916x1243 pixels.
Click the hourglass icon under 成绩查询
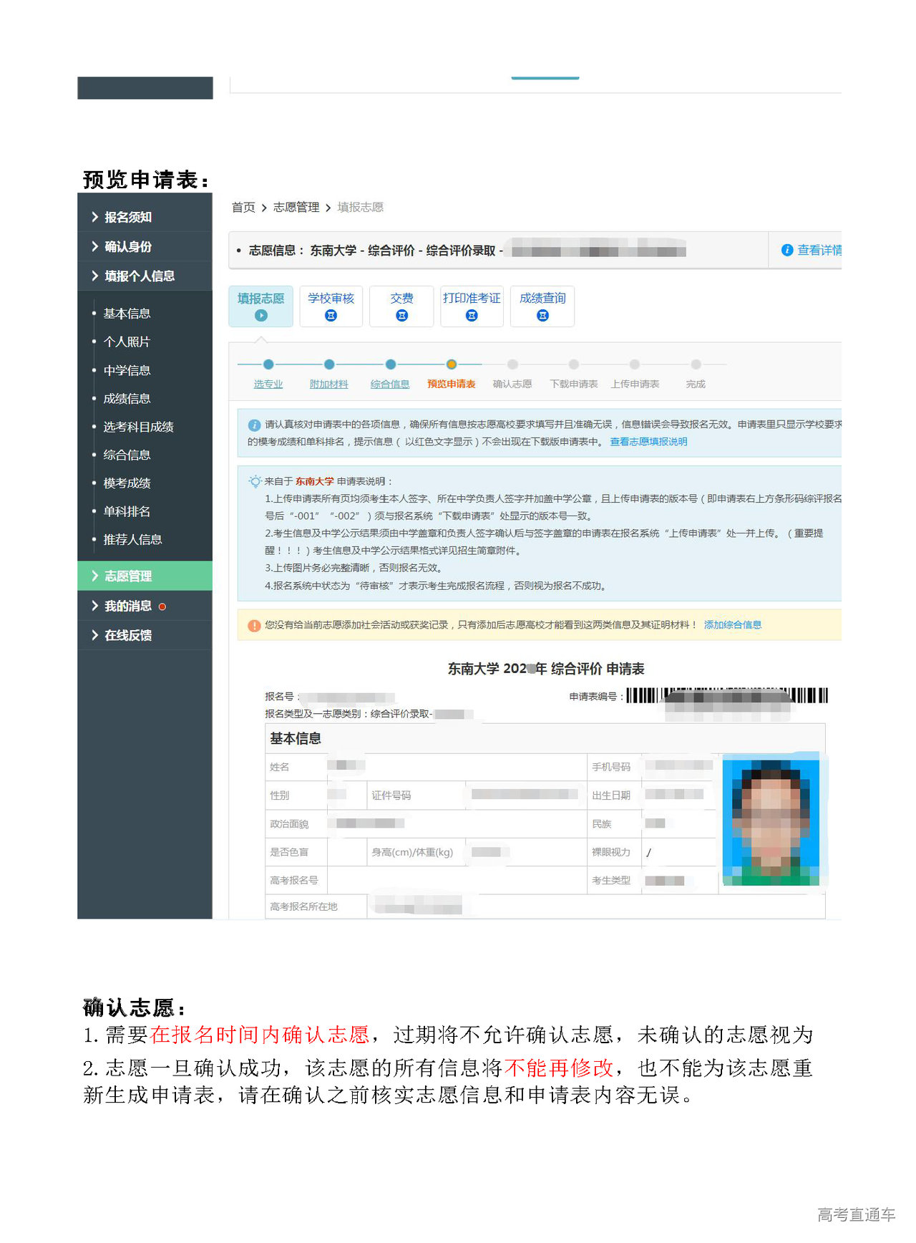tap(542, 315)
